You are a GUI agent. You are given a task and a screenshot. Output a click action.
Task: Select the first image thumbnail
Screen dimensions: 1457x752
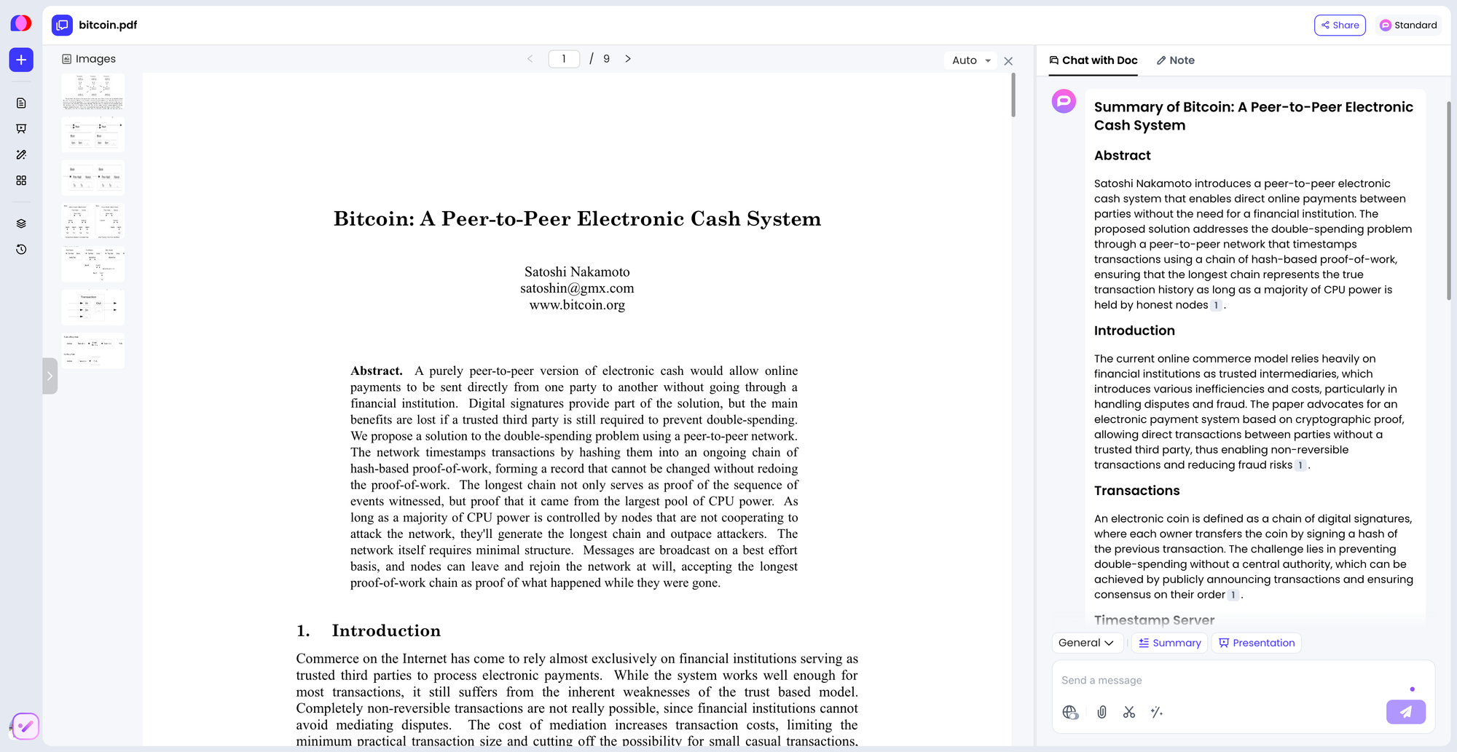tap(93, 92)
